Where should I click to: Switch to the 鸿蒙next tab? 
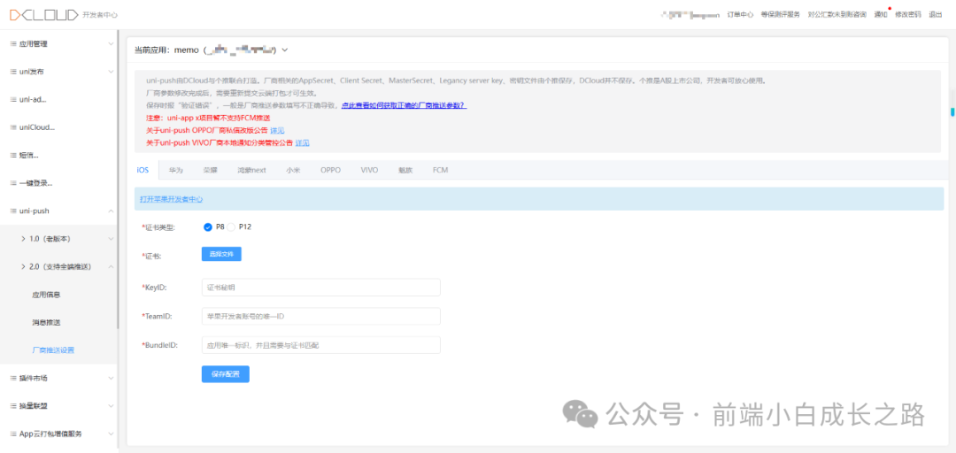point(251,170)
